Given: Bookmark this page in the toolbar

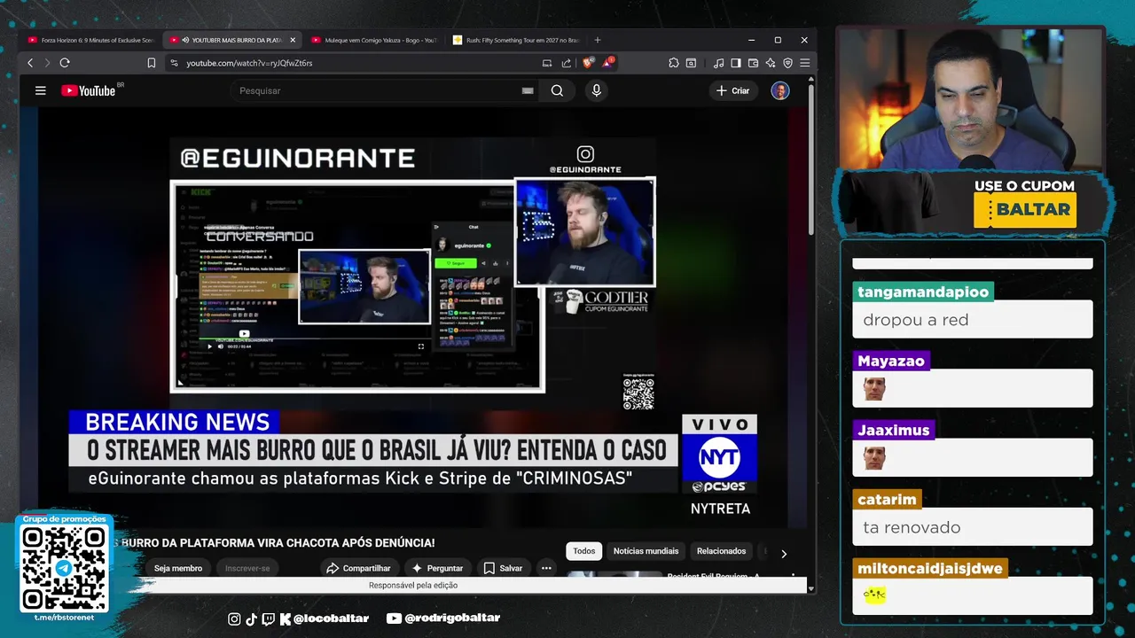Looking at the screenshot, I should pos(152,63).
